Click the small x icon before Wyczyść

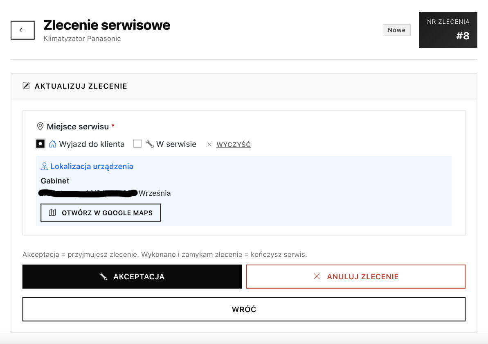209,145
